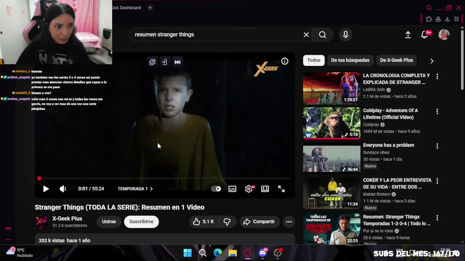Click the Opera GX taskbar icon
The height and width of the screenshot is (261, 465).
pos(248,253)
